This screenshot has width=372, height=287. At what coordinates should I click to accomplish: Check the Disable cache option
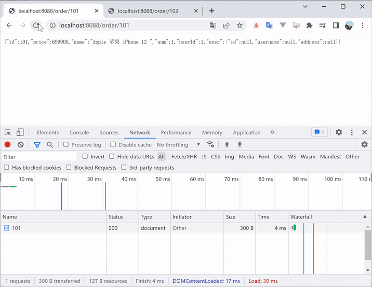click(113, 145)
